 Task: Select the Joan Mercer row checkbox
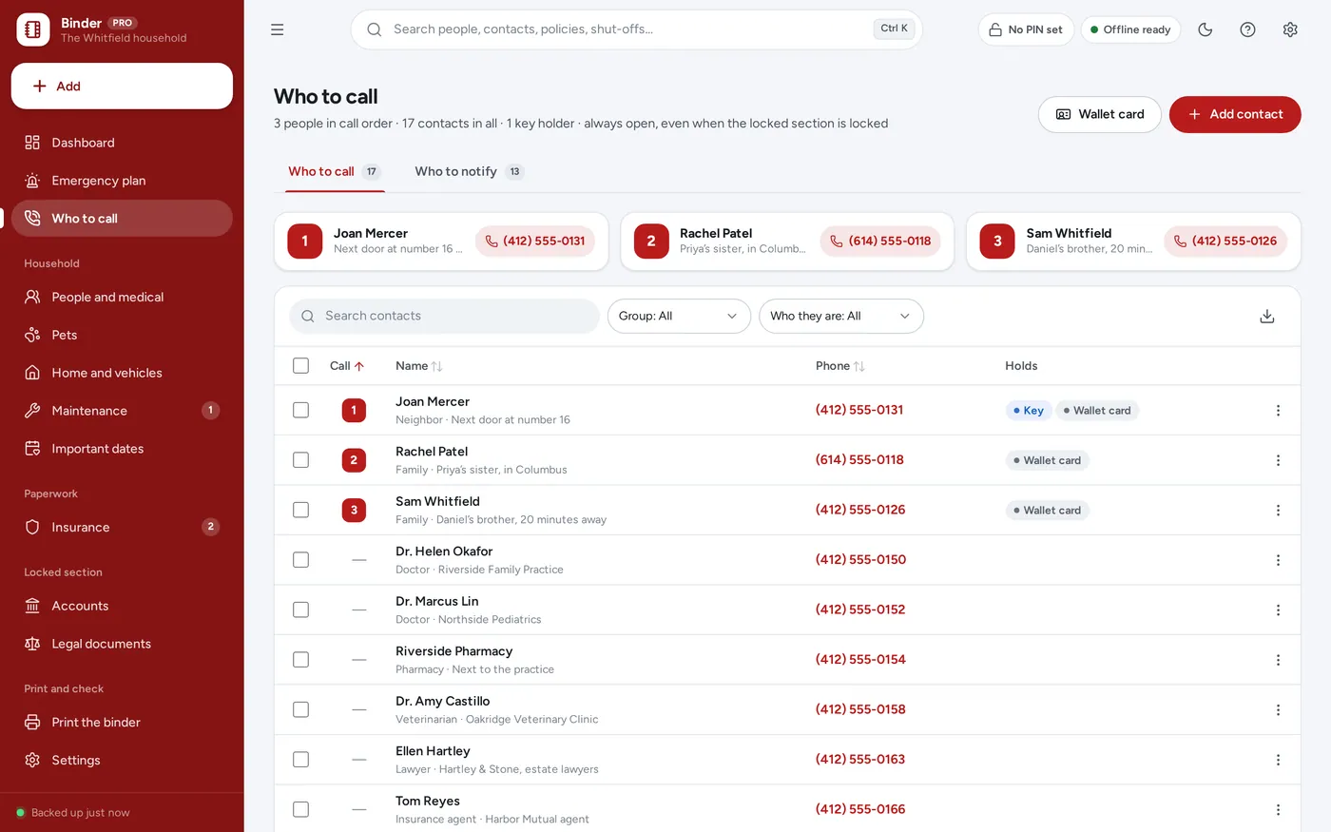[x=301, y=411]
